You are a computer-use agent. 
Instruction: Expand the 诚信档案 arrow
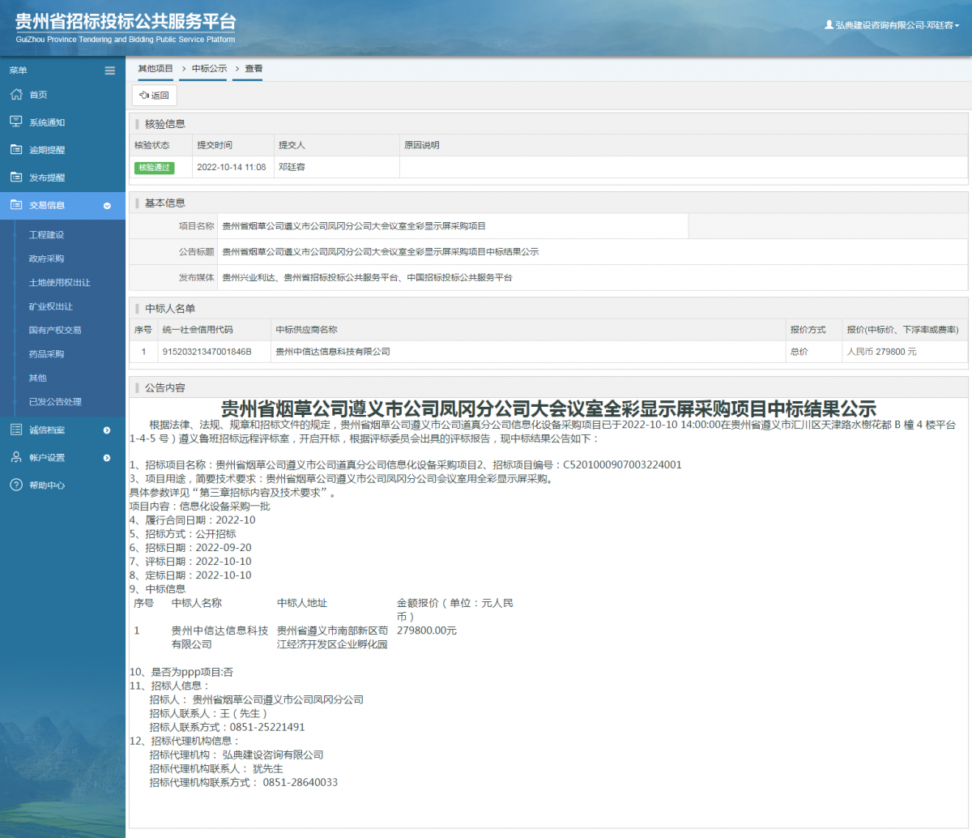click(x=107, y=430)
